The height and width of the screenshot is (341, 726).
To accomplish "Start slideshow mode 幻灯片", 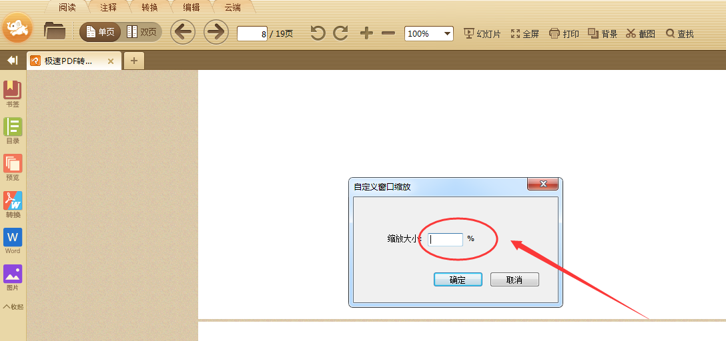I will 482,34.
